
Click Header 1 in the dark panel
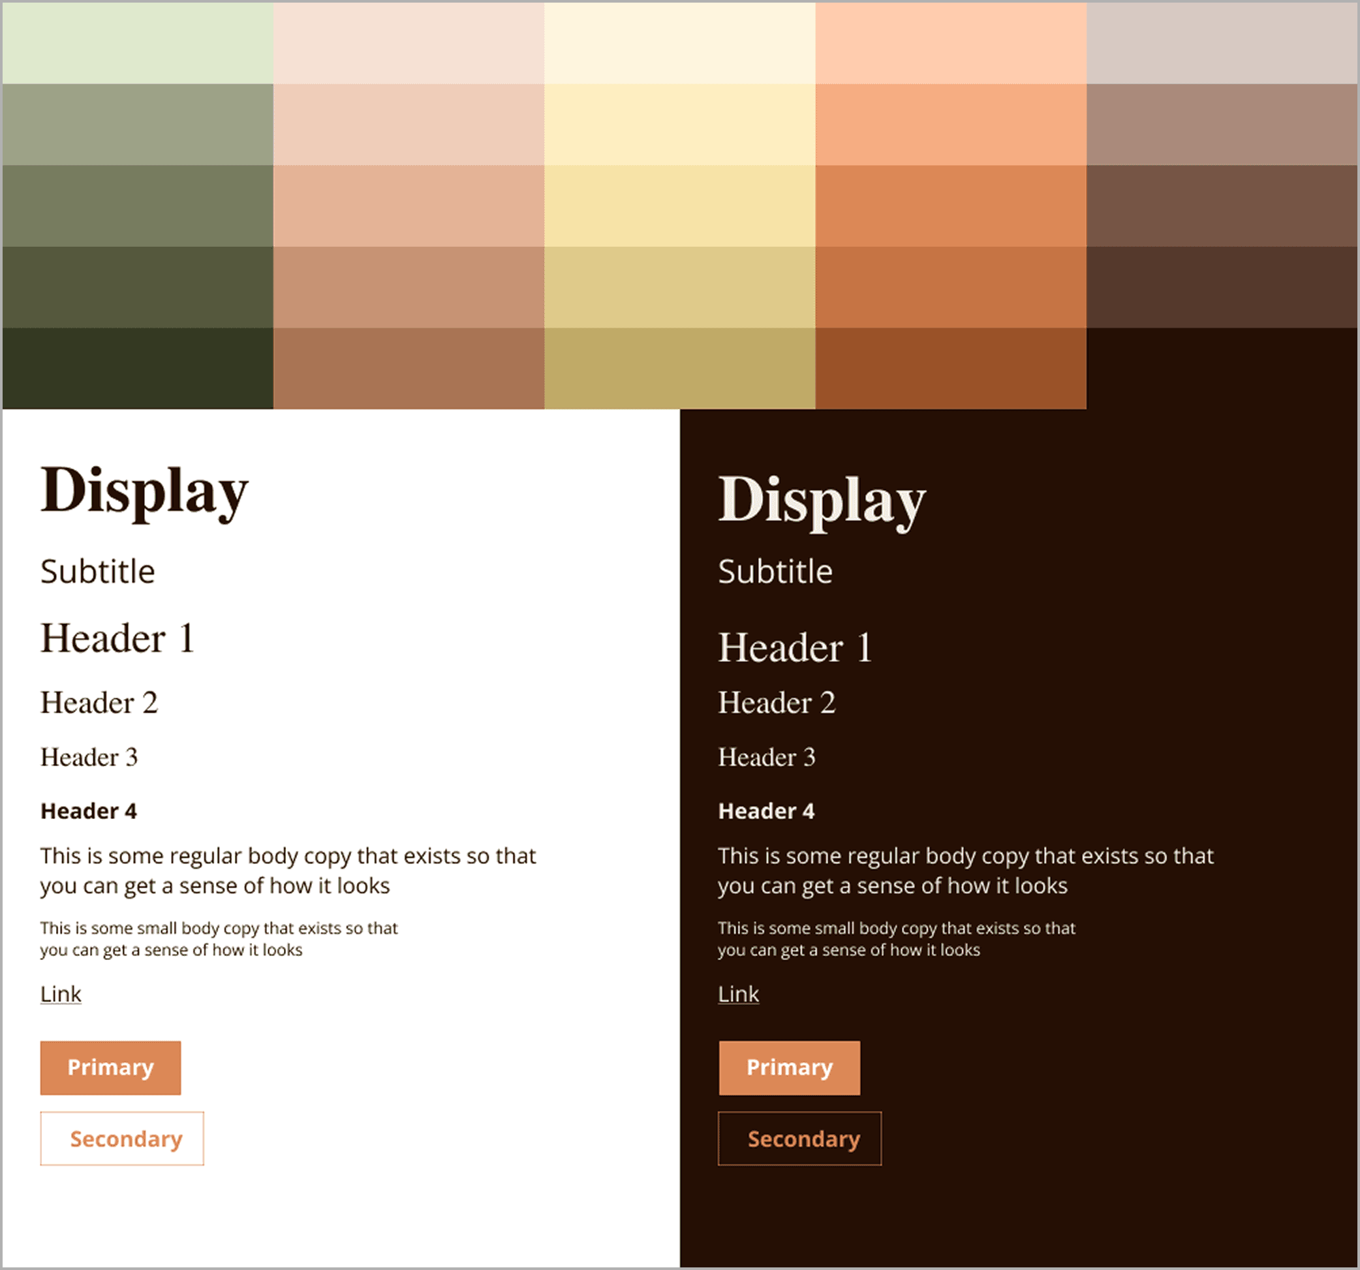coord(795,647)
